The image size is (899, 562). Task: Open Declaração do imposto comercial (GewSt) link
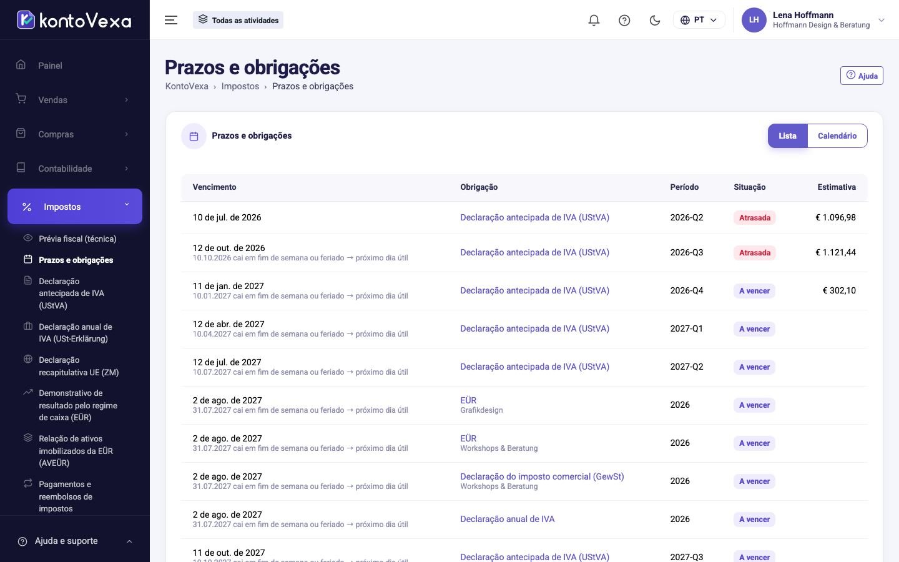[542, 476]
